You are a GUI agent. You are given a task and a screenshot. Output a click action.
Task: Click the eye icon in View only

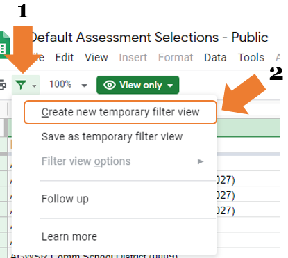(110, 85)
